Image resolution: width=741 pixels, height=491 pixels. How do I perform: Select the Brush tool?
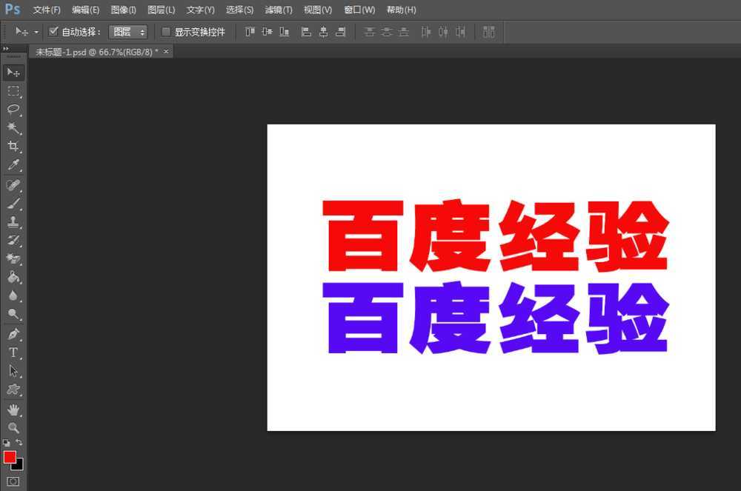pyautogui.click(x=13, y=203)
